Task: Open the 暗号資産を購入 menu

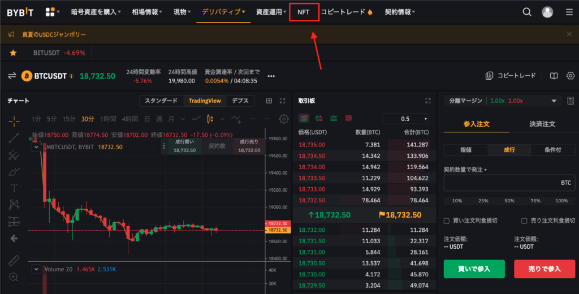Action: pyautogui.click(x=96, y=12)
